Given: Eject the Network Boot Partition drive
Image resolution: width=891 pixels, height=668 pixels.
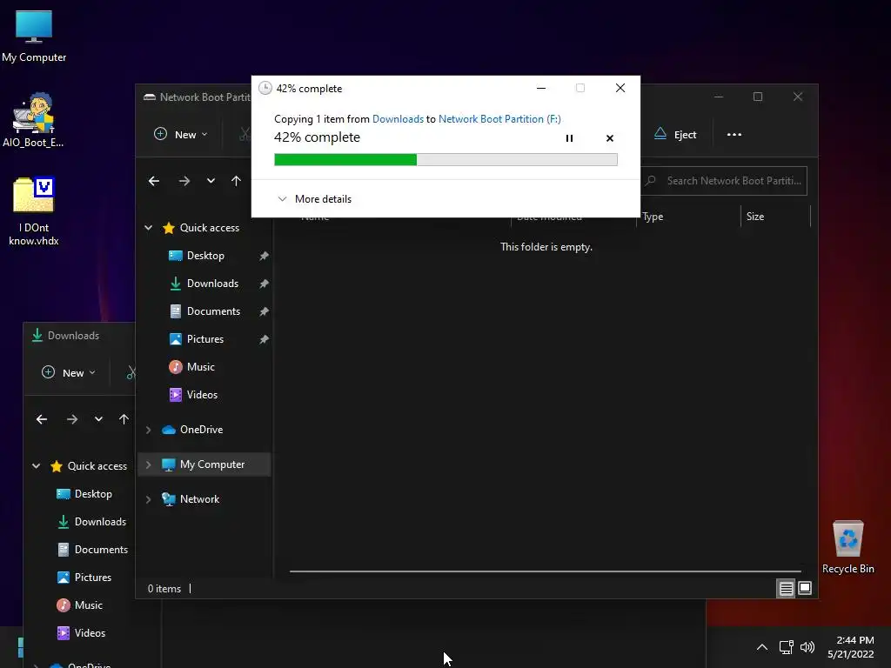Looking at the screenshot, I should click(x=675, y=135).
